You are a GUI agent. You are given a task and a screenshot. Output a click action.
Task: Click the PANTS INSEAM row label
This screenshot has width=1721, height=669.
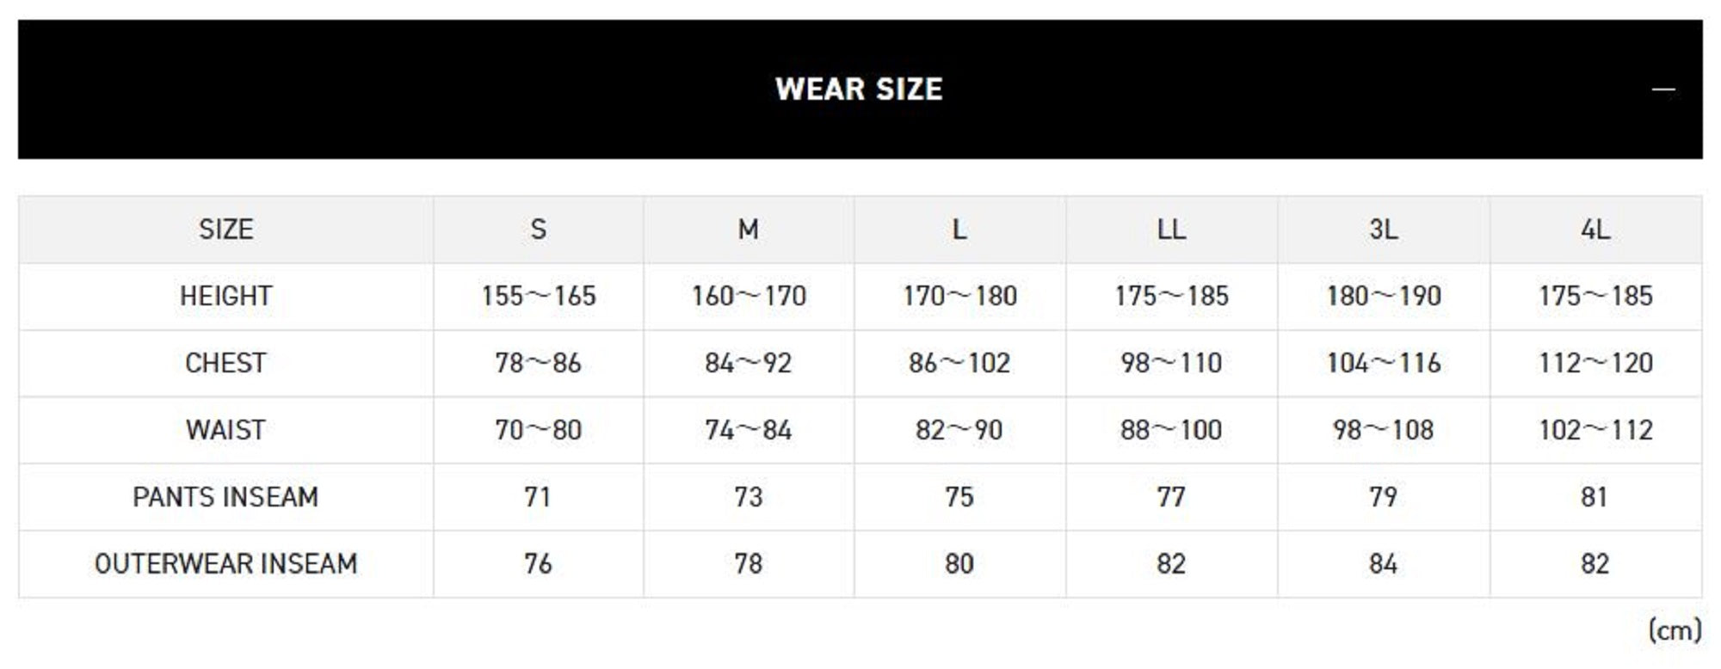click(x=225, y=497)
